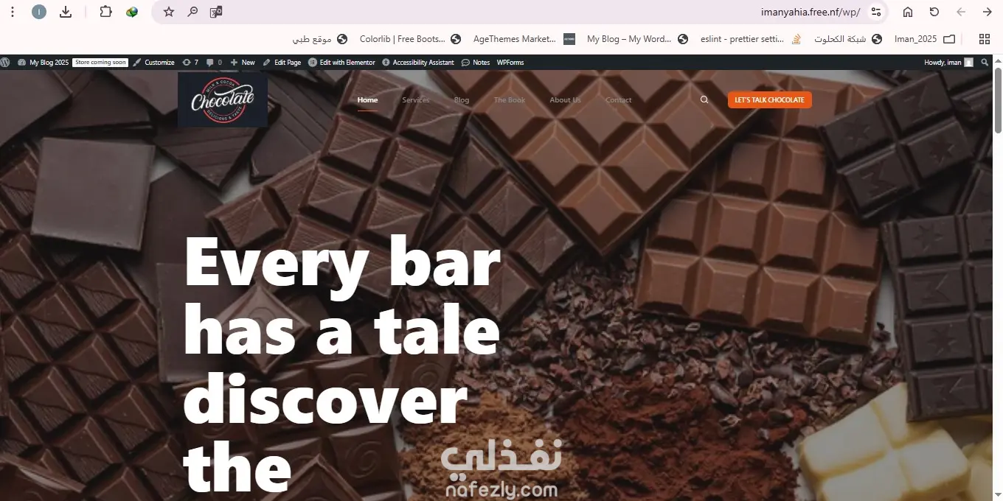Click the website search magnifier icon
The width and height of the screenshot is (1003, 501).
tap(704, 99)
